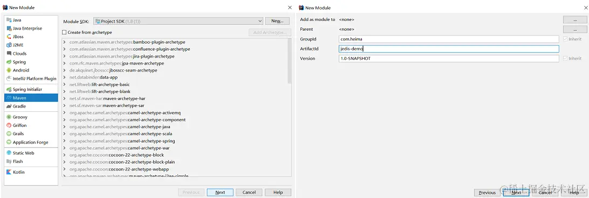
Task: Click the Add Archetype... button
Action: point(270,33)
